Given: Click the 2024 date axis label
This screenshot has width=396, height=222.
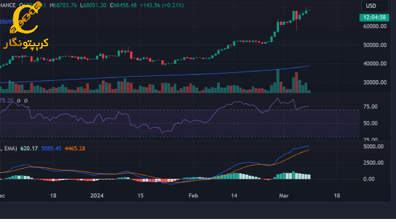Looking at the screenshot, I should [97, 196].
